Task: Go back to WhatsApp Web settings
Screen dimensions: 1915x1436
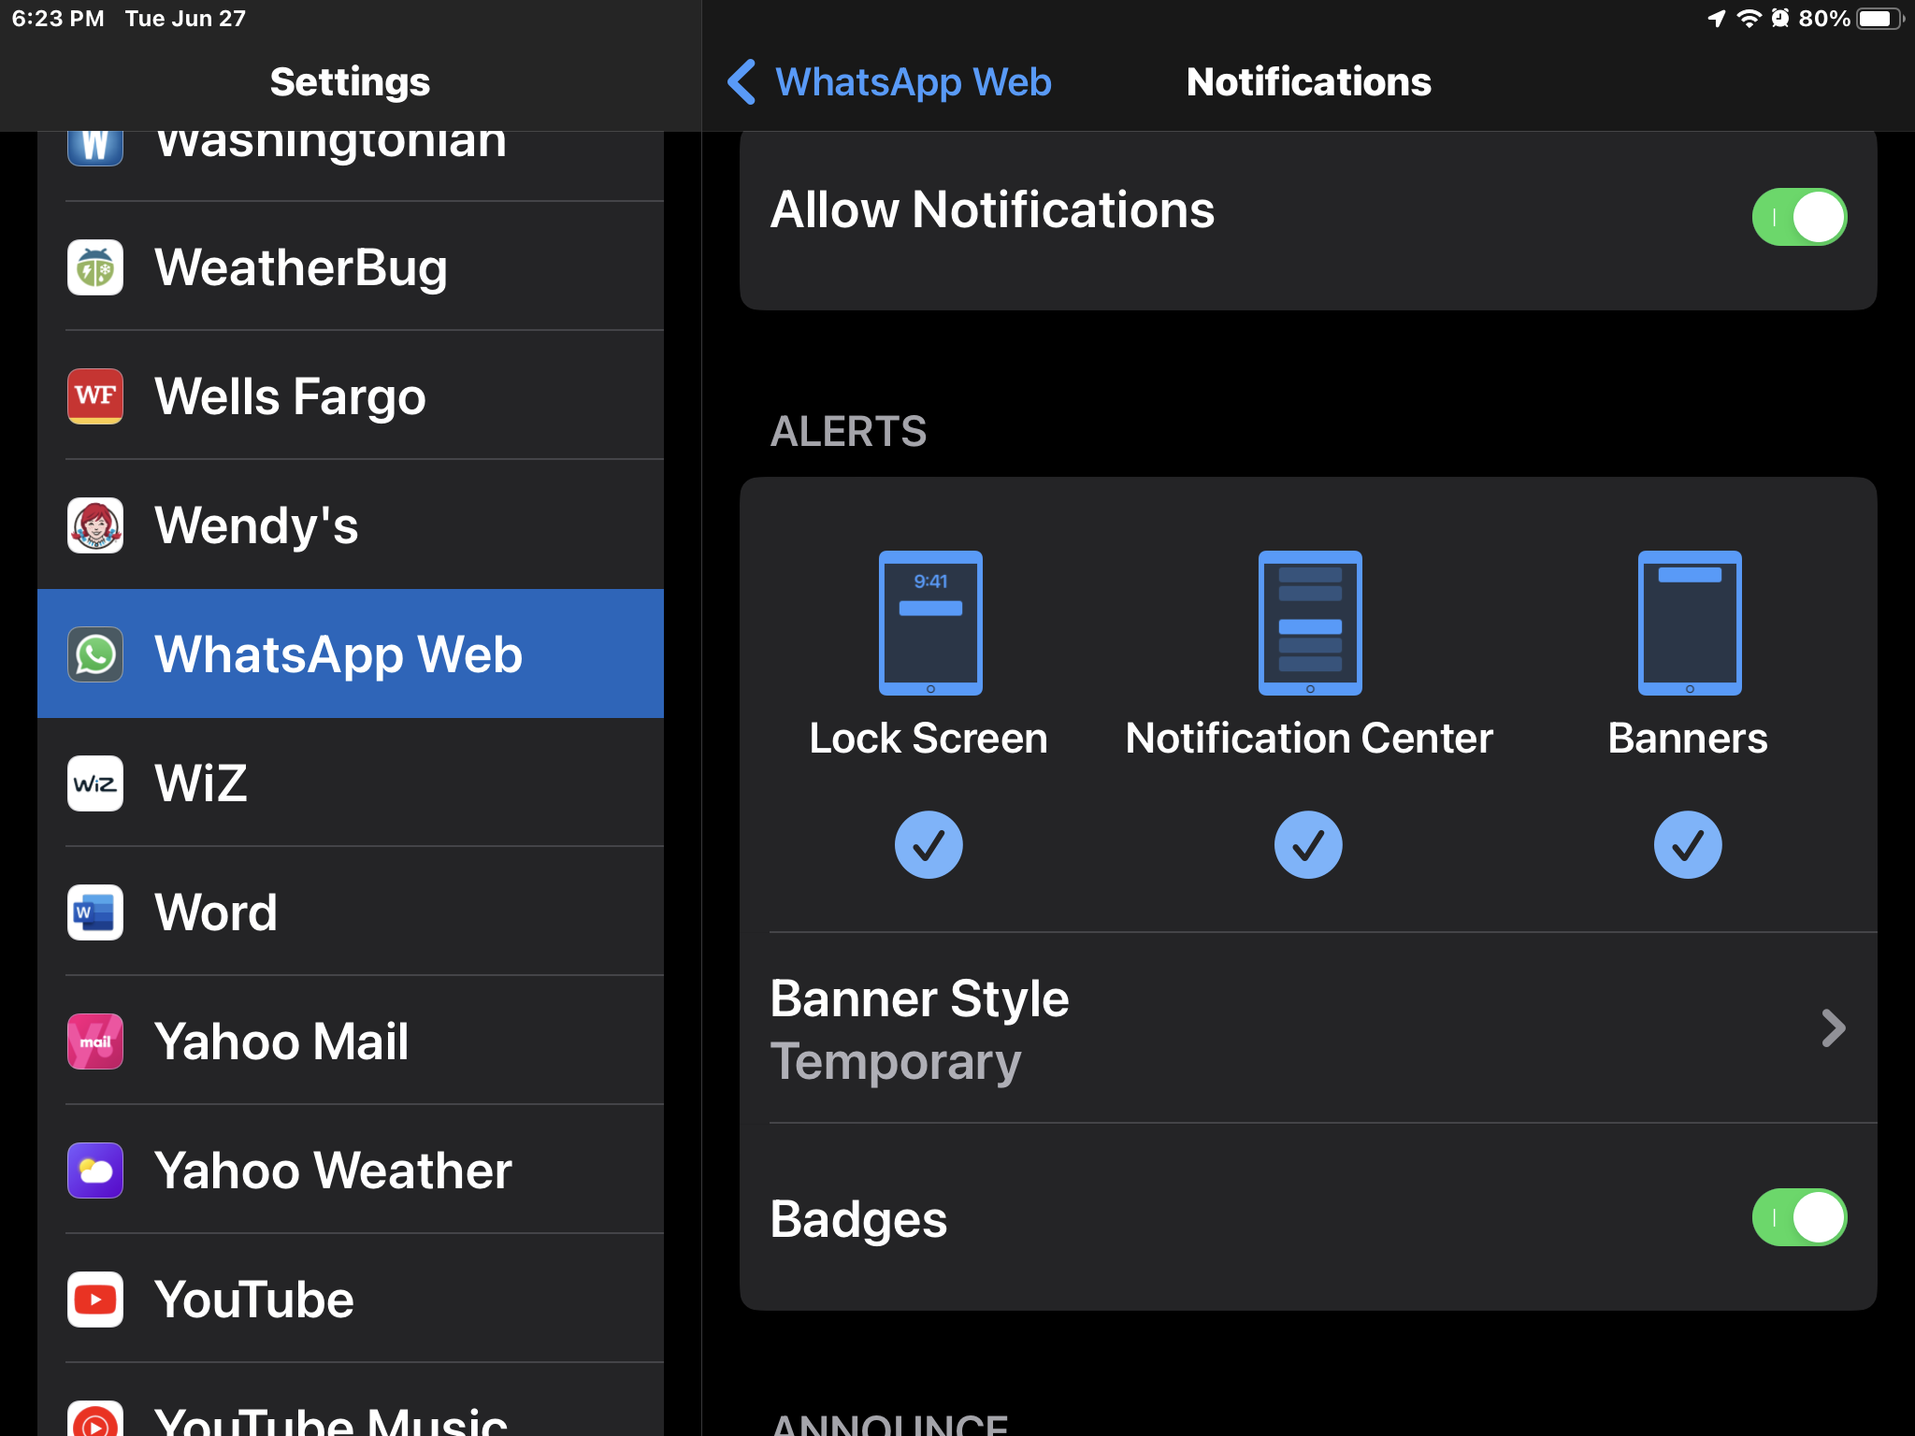Action: (x=890, y=82)
